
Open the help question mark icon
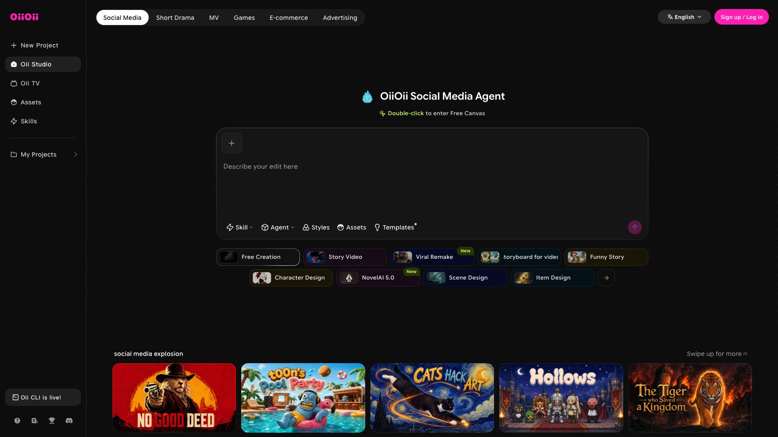tap(17, 421)
